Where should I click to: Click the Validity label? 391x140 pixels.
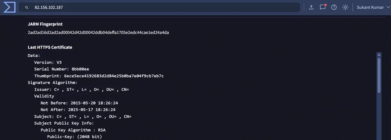tap(44, 96)
